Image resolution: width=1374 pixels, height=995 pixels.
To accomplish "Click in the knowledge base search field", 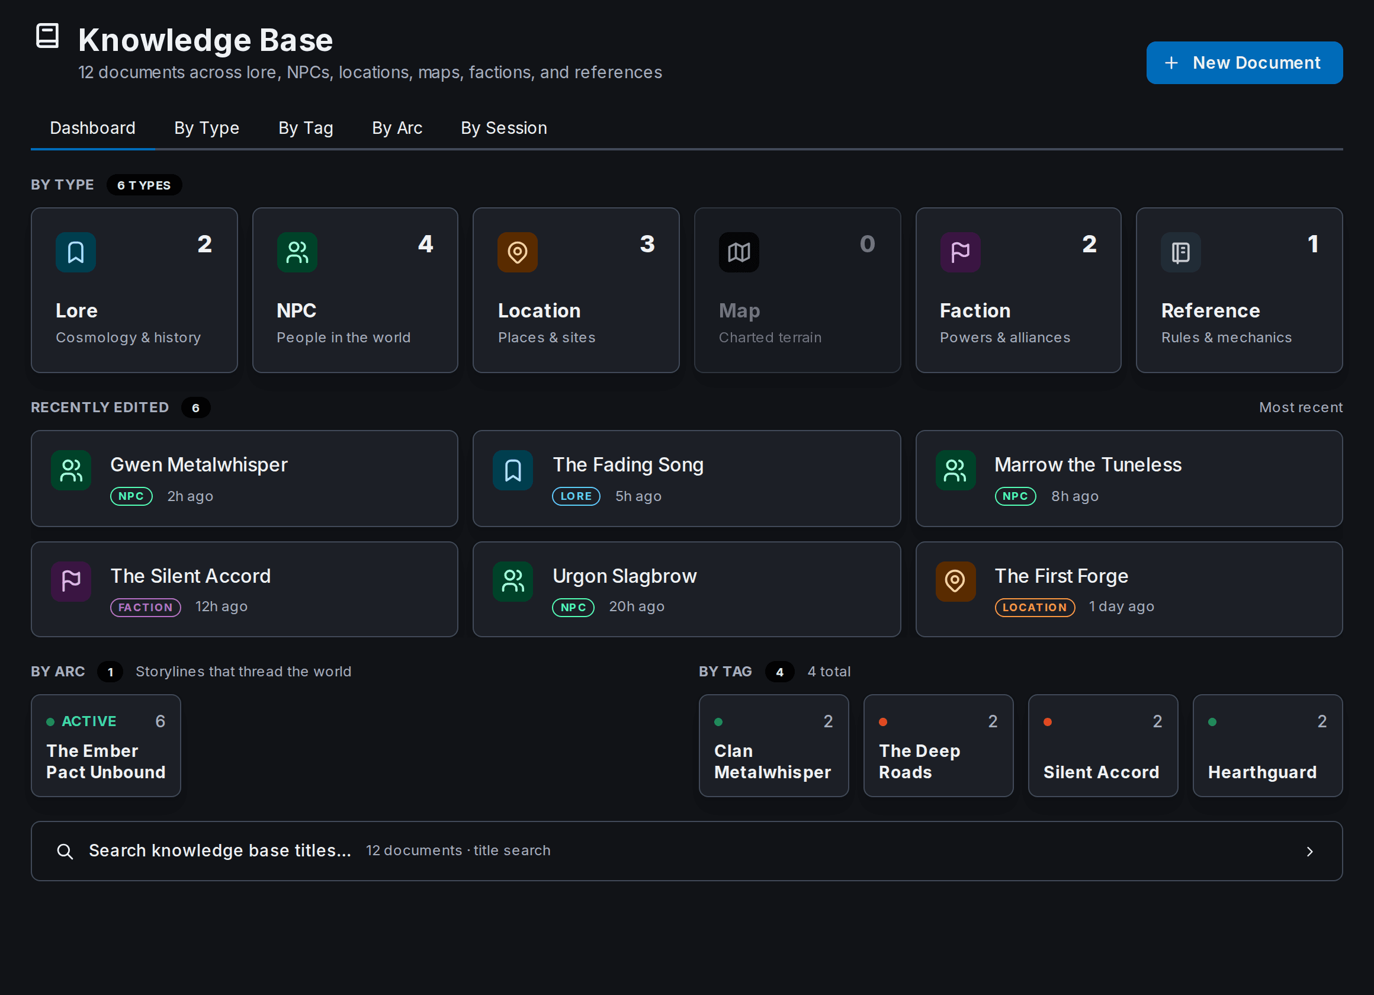I will click(686, 850).
